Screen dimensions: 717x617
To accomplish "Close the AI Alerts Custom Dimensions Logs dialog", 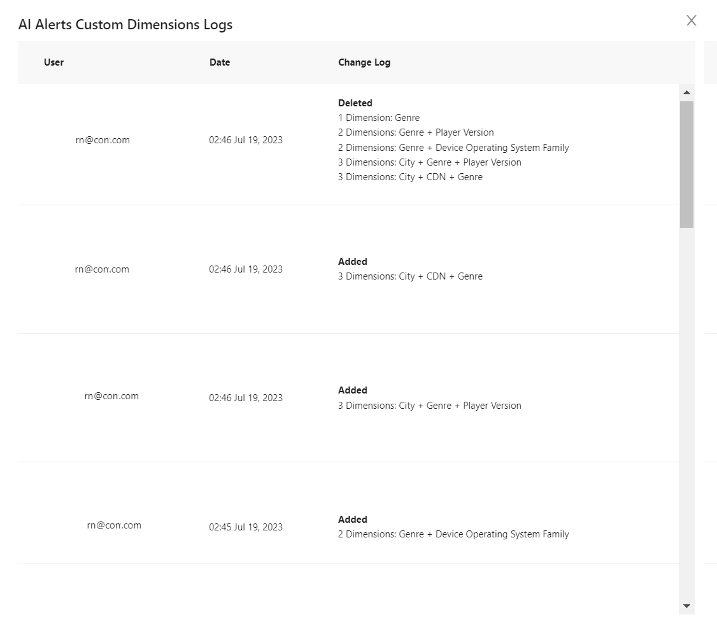I will coord(691,20).
